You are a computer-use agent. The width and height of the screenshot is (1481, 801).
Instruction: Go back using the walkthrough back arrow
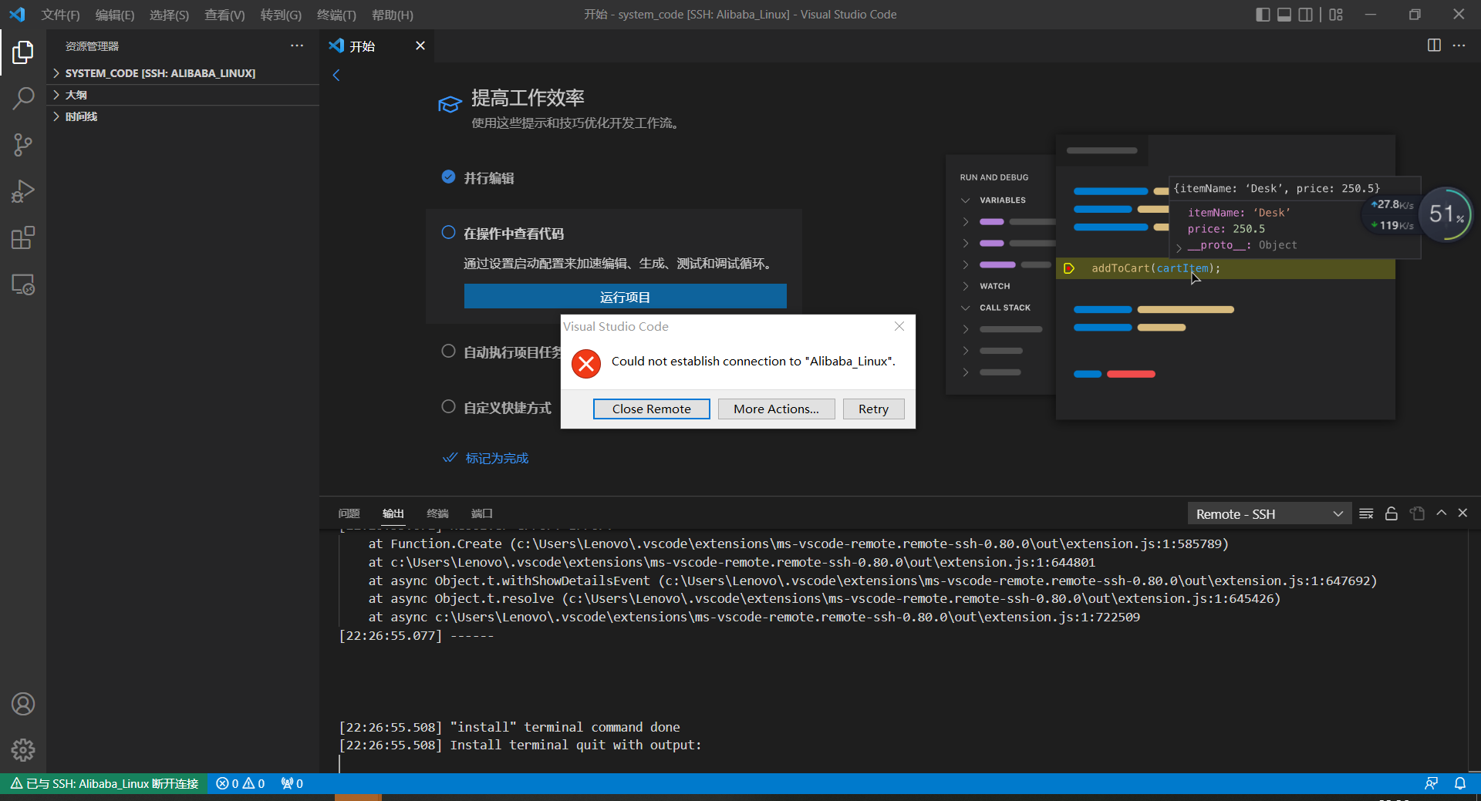336,76
